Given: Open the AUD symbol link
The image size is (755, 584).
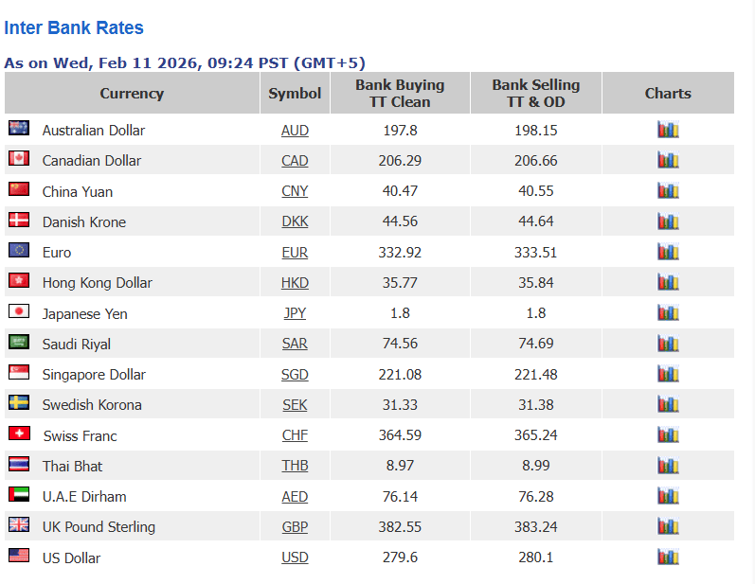Looking at the screenshot, I should point(295,131).
